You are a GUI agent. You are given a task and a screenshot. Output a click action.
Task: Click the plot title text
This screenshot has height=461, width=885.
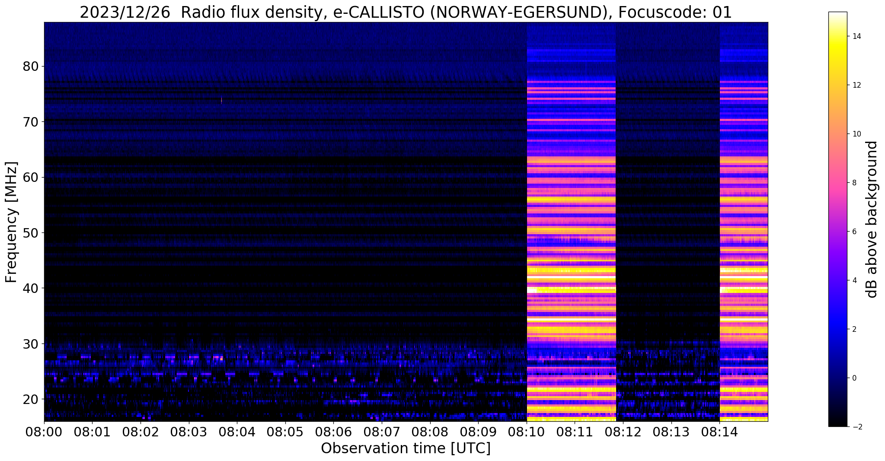click(406, 13)
